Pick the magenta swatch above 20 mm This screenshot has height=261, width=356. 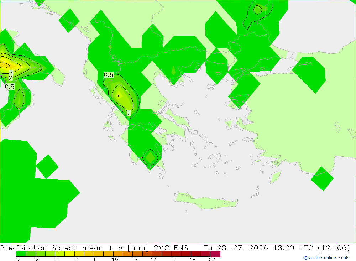[x=215, y=254]
